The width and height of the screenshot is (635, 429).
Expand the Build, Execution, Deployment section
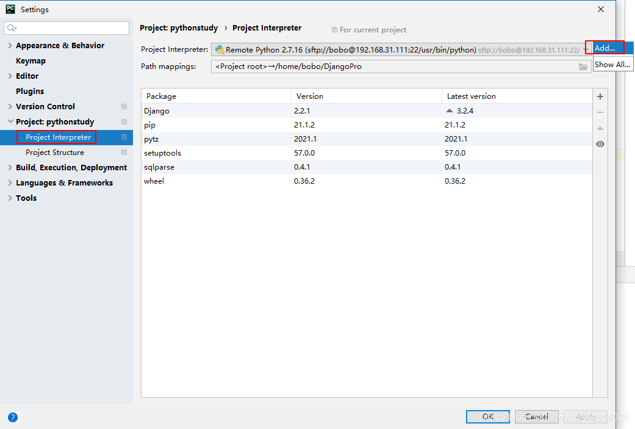[10, 167]
